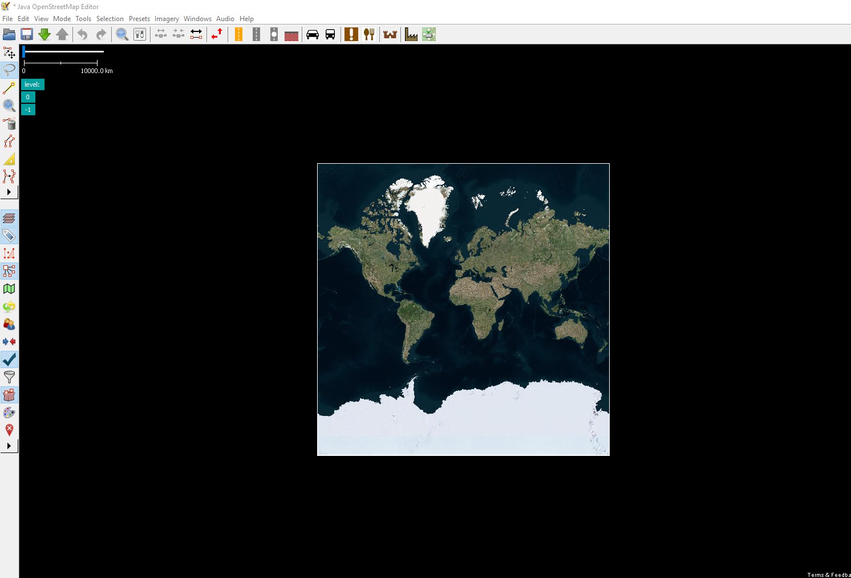Open the File menu
This screenshot has height=578, width=851.
coord(7,19)
